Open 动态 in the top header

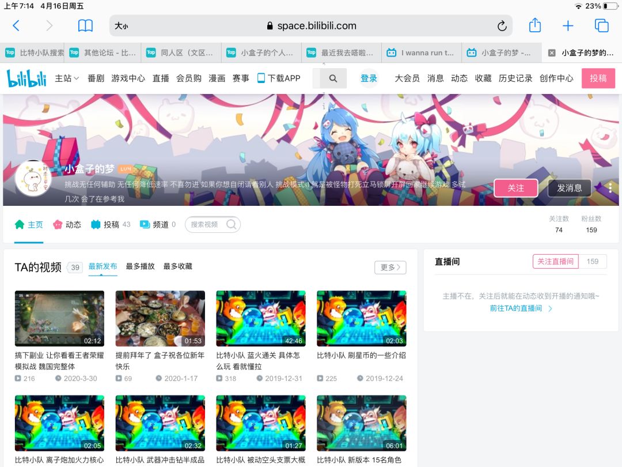(x=459, y=78)
